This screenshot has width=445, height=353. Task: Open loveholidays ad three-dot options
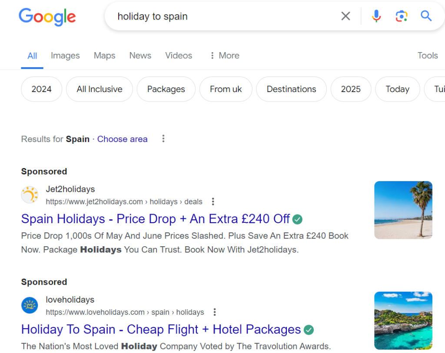215,312
